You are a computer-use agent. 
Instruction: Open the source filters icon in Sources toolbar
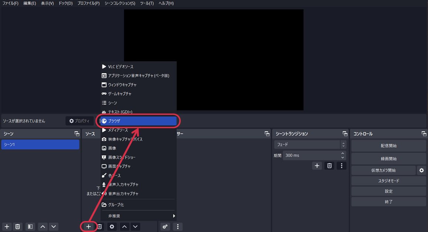pyautogui.click(x=164, y=226)
